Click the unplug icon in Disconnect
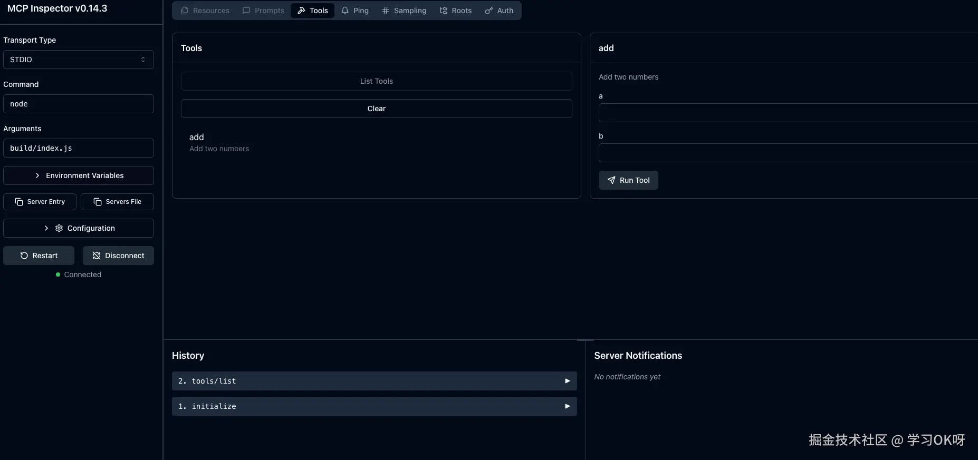The height and width of the screenshot is (460, 978). 97,256
